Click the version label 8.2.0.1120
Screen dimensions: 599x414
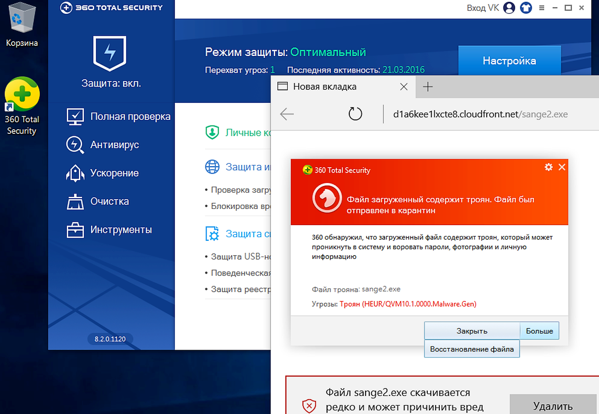click(110, 339)
